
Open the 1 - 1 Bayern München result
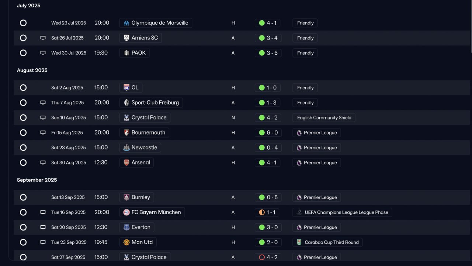[267, 212]
